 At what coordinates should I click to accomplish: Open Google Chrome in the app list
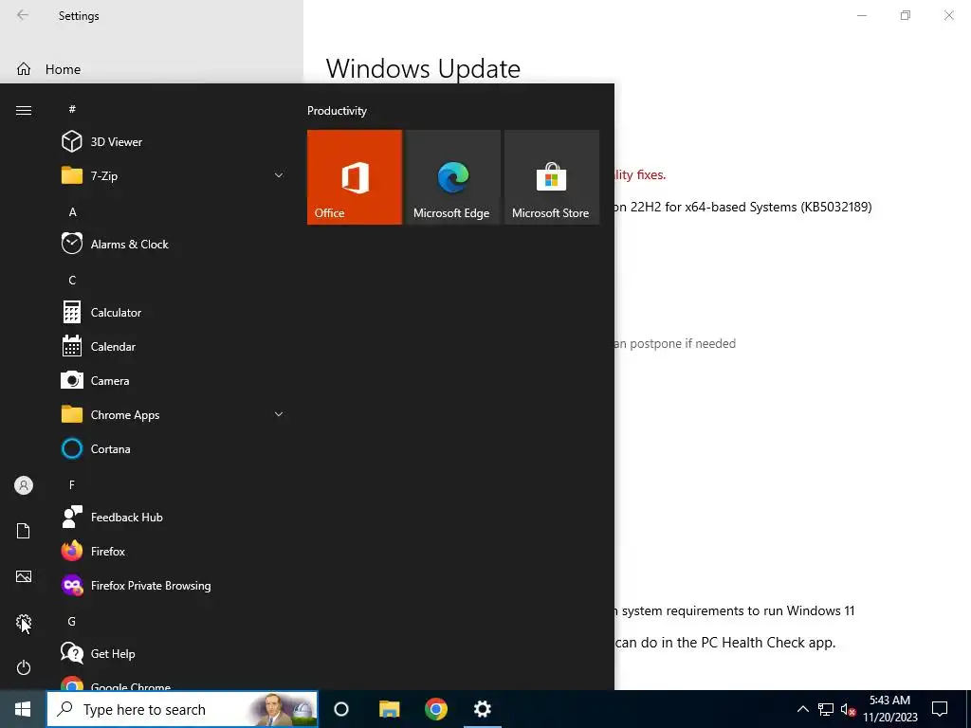(174, 683)
